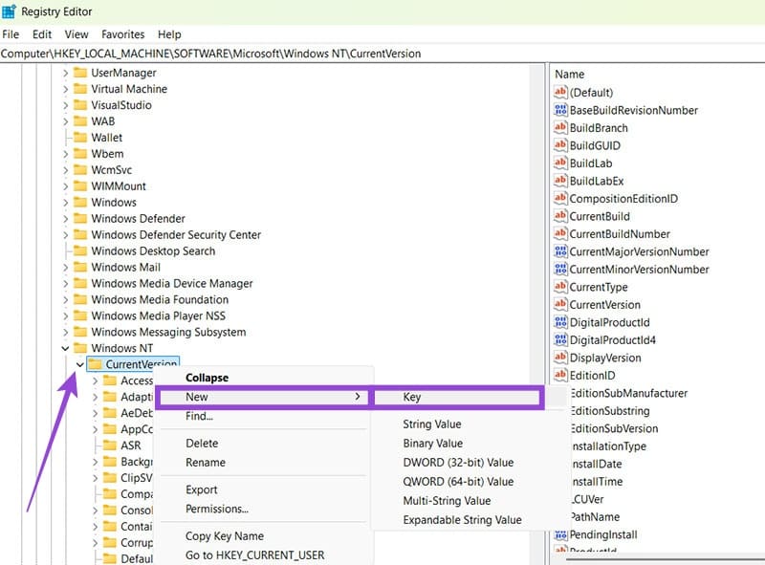Image resolution: width=765 pixels, height=565 pixels.
Task: Click the Wallet folder icon
Action: tap(80, 138)
